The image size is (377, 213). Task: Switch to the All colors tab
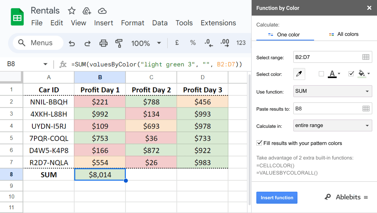point(344,34)
